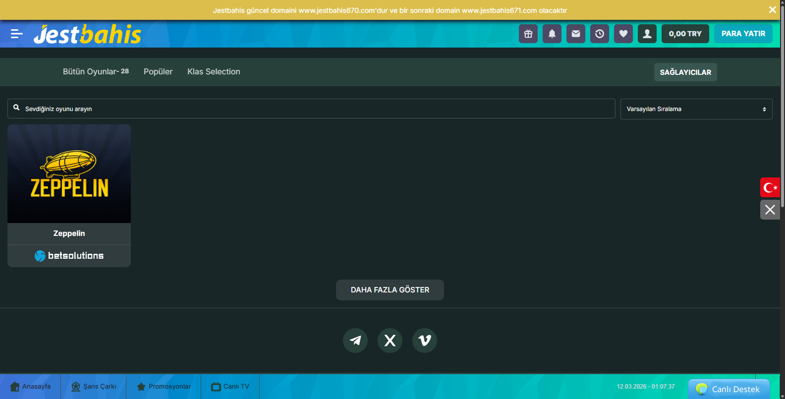Open the gift bonuses icon
This screenshot has width=785, height=399.
tap(528, 34)
